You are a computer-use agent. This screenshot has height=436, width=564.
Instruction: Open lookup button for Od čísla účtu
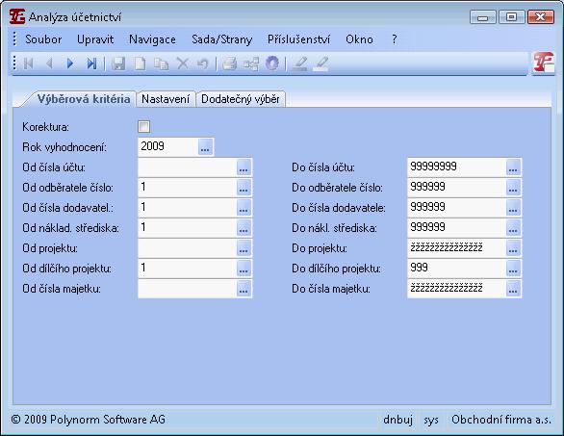pos(244,167)
